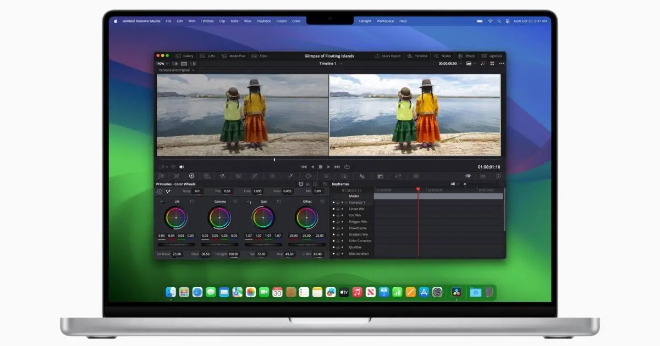Open the Motion Effects palette
Image resolution: width=660 pixels, height=346 pixels.
[x=239, y=176]
